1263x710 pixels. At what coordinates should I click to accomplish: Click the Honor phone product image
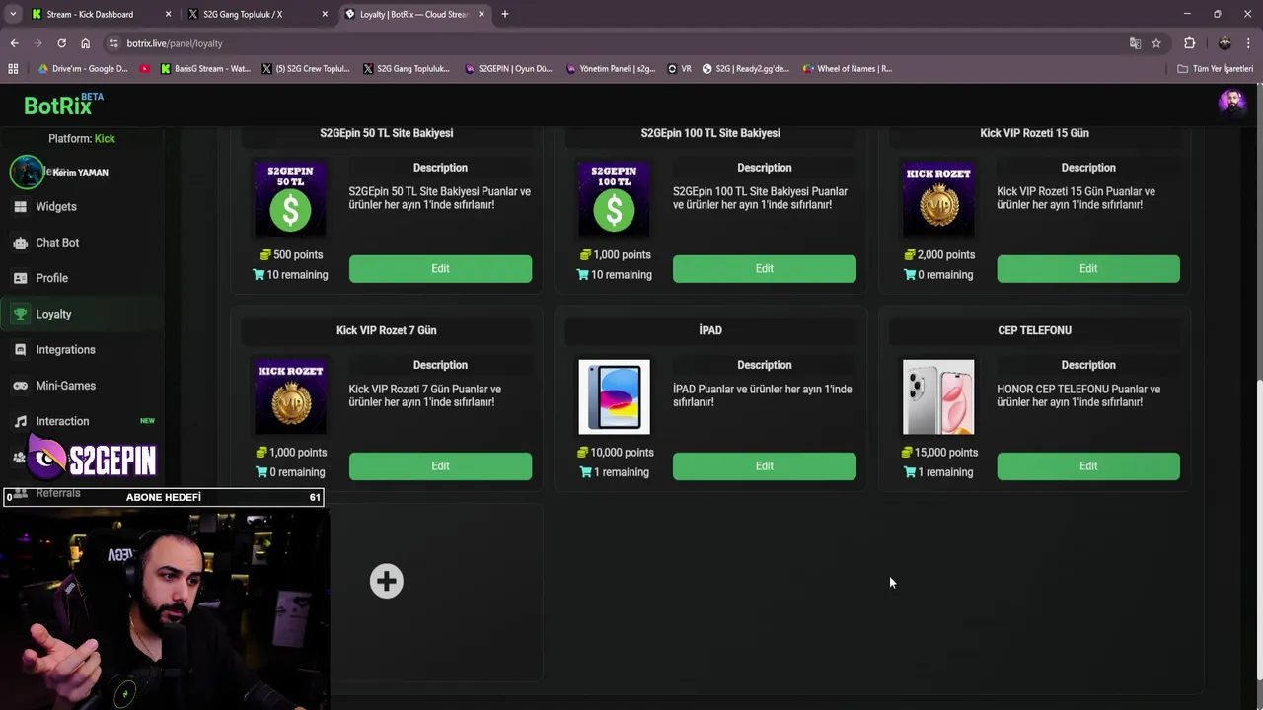(x=938, y=396)
